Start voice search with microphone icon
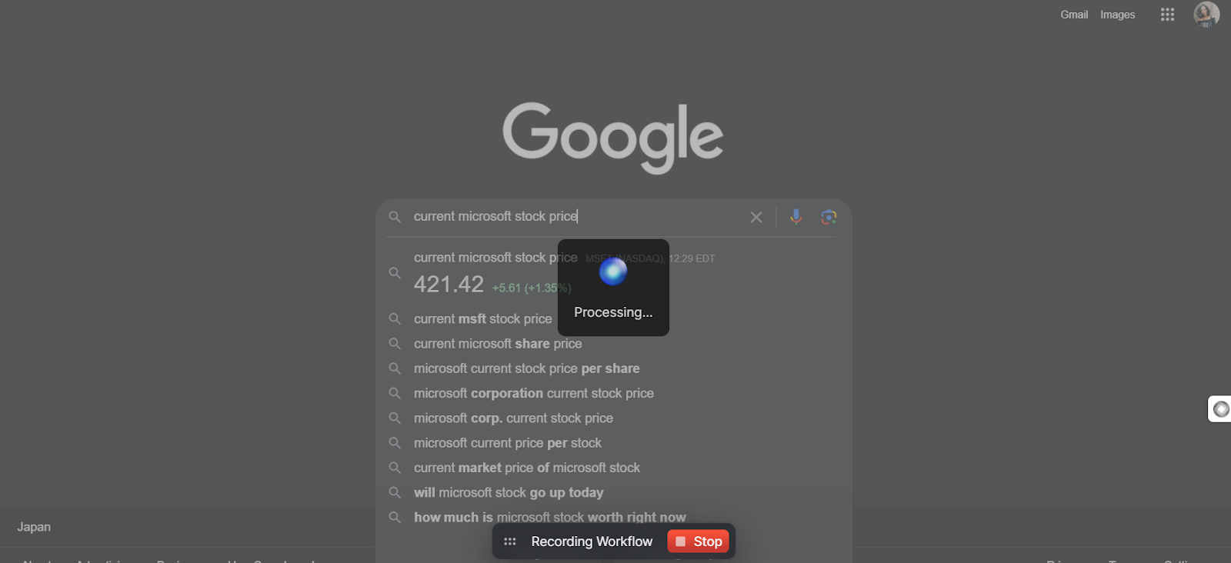The image size is (1231, 563). pyautogui.click(x=796, y=217)
